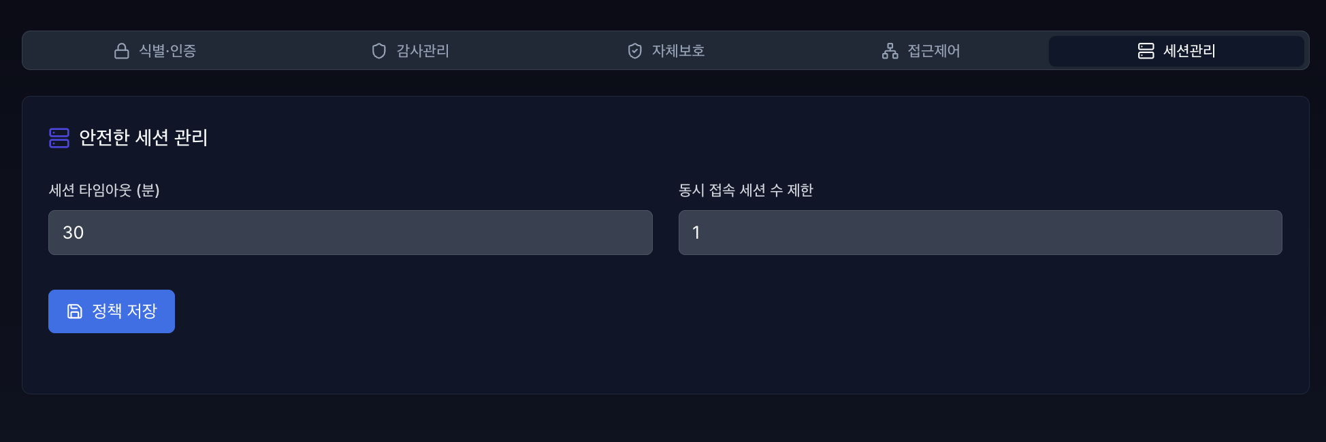Click the 안전한 세션 관리 heading text
Viewport: 1326px width, 442px height.
144,138
